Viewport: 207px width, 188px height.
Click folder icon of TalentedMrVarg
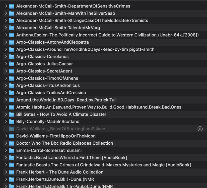[12, 28]
